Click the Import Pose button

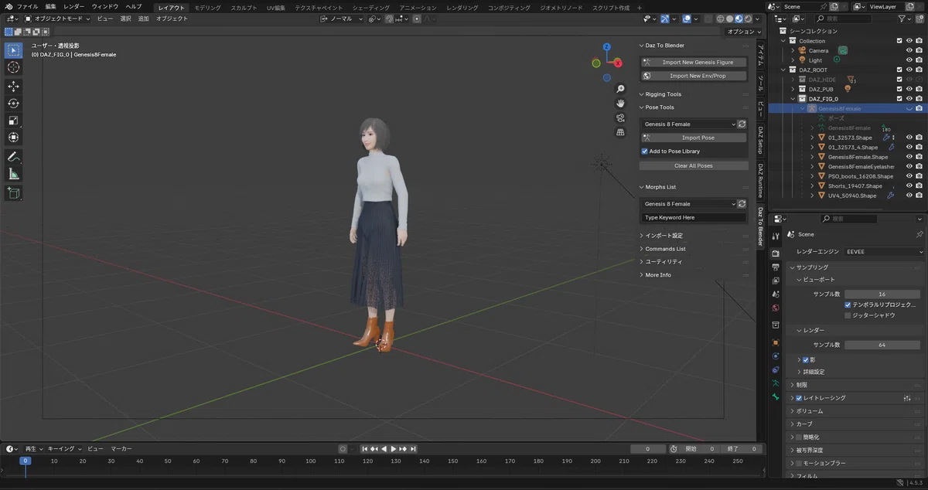click(694, 138)
